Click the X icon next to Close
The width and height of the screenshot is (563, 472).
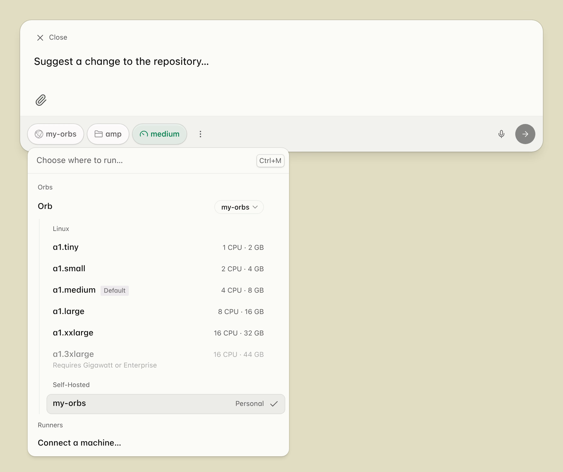(40, 38)
